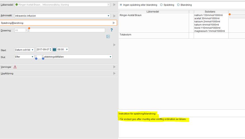Expand the Adminsätt section arrow
Image resolution: width=245 pixels, height=139 pixels.
[x=114, y=16]
